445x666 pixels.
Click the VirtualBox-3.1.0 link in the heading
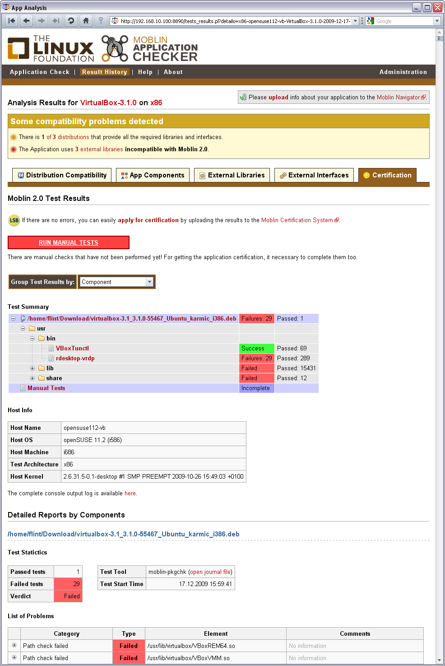pos(108,103)
